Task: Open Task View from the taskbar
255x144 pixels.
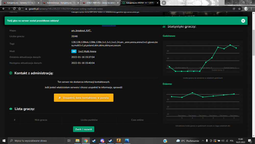Action: click(69, 141)
